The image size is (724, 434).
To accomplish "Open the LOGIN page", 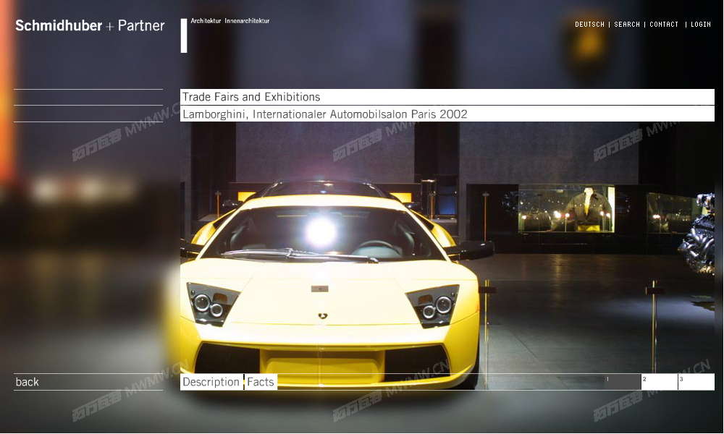I will click(701, 25).
